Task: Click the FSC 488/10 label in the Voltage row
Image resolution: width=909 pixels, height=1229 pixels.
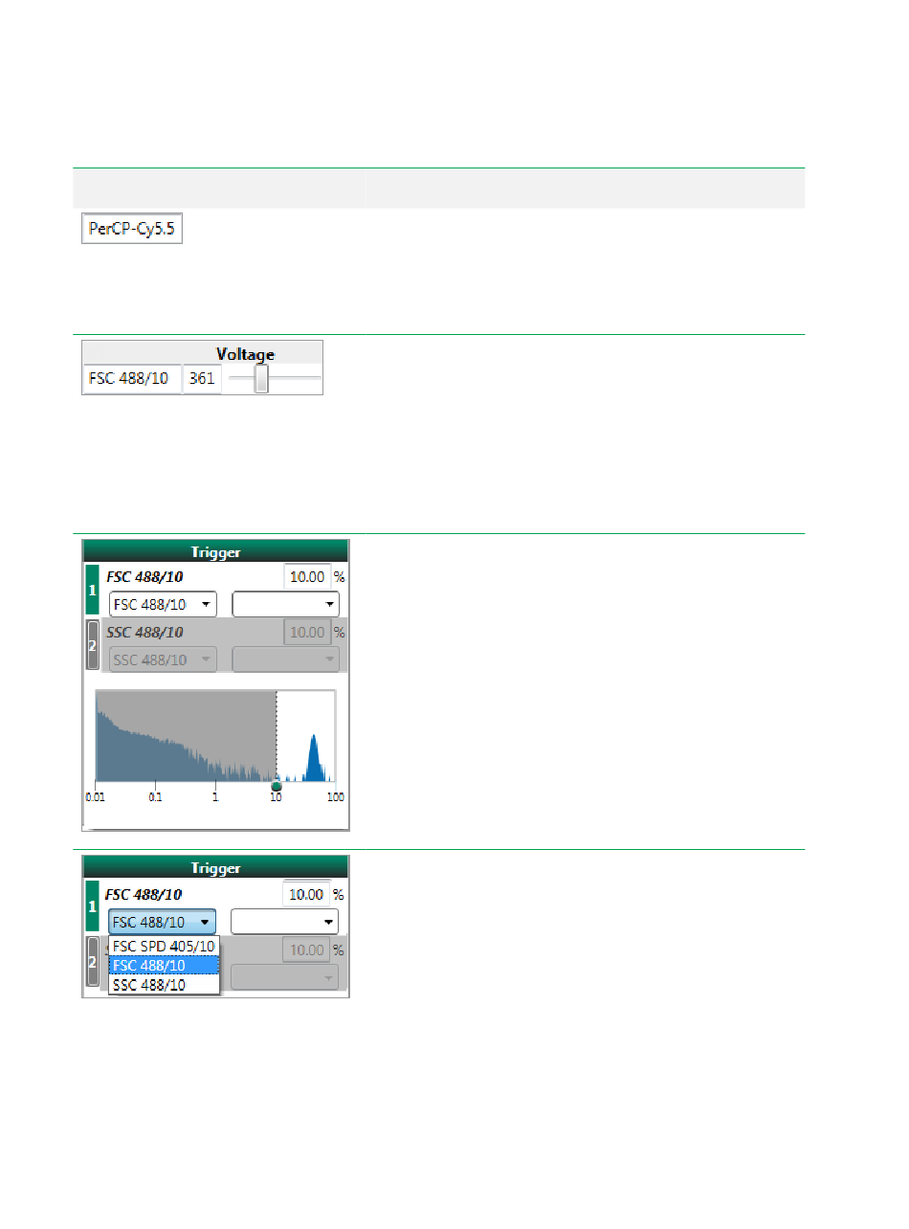Action: [131, 379]
